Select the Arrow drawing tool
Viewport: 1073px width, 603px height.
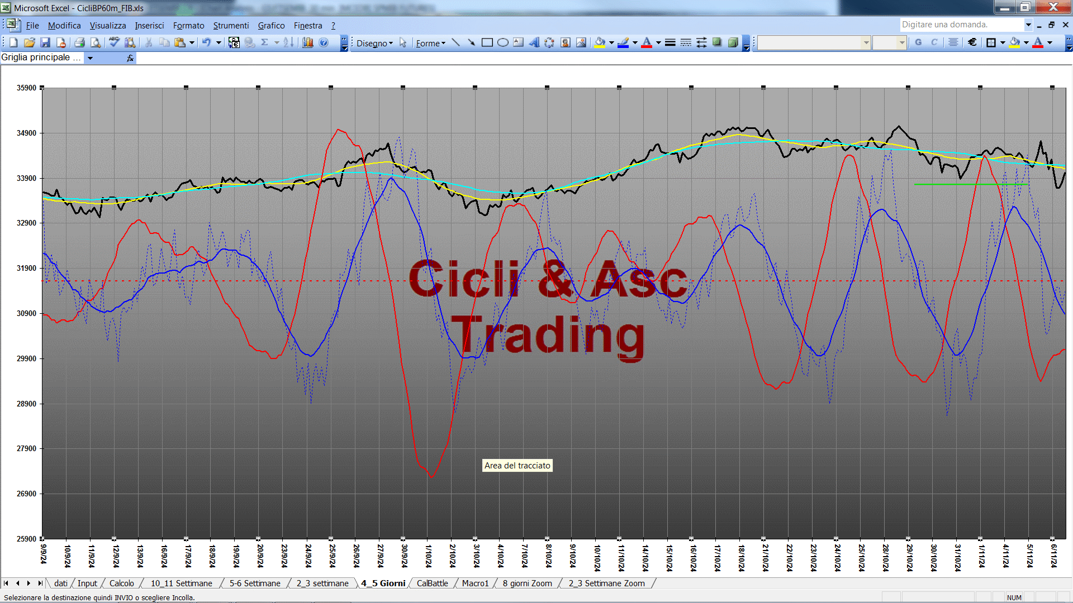coord(471,42)
